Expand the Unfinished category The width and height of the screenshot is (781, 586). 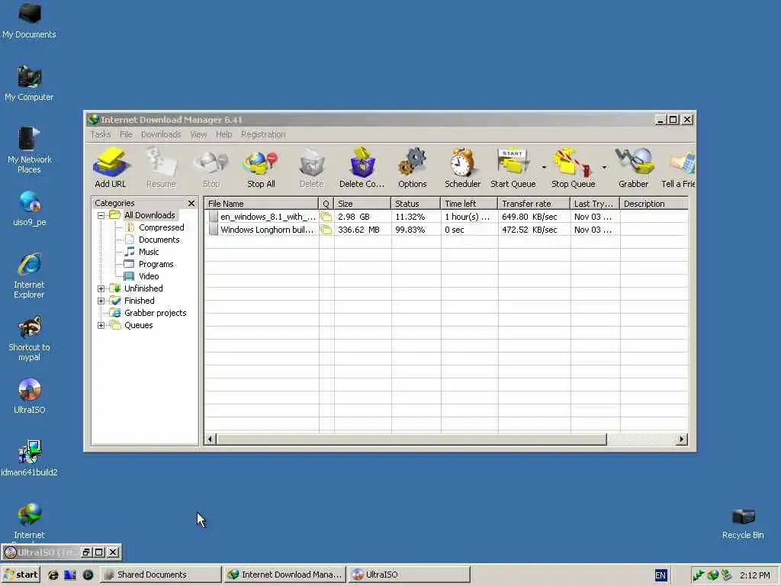tap(101, 288)
